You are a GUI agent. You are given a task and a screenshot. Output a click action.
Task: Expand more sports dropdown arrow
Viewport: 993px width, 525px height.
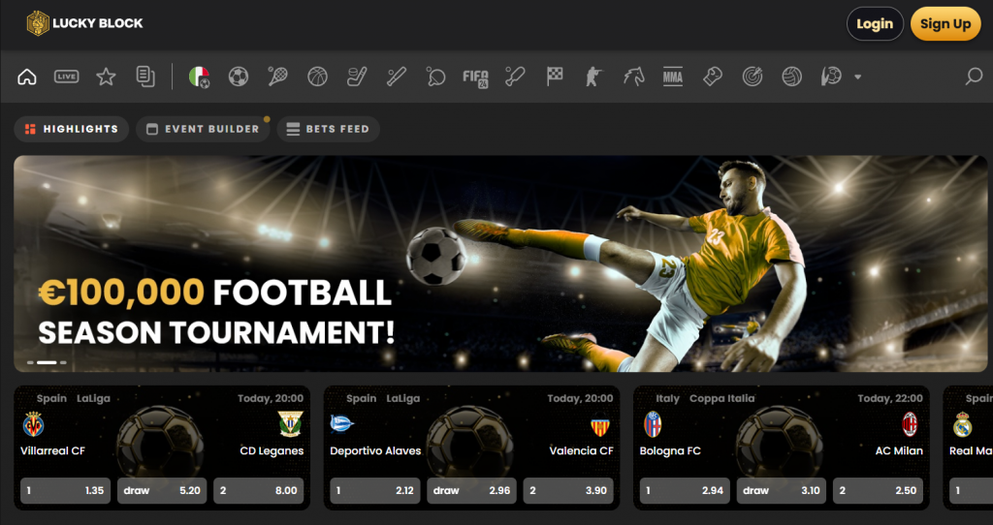coord(857,77)
